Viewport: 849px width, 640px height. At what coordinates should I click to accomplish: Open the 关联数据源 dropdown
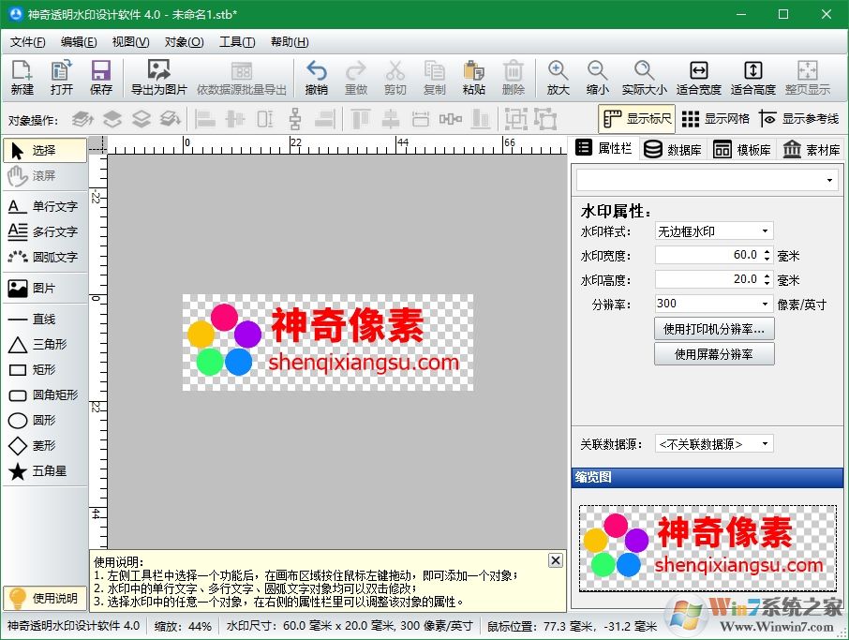pos(713,443)
